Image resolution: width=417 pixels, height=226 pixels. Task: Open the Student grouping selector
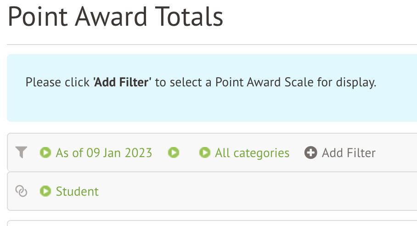point(77,191)
